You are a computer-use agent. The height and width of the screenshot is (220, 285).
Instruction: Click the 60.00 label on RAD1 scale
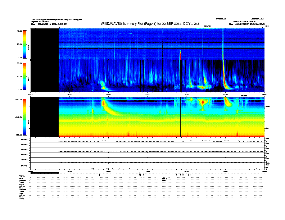click(19, 63)
